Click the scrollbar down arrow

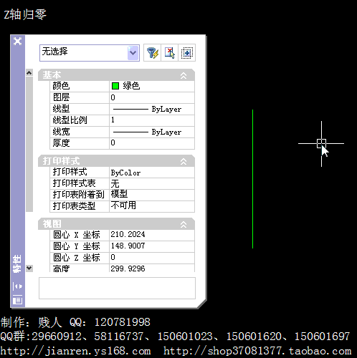click(x=29, y=268)
